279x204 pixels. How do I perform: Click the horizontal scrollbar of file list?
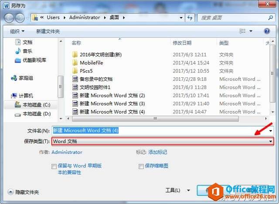pos(155,118)
